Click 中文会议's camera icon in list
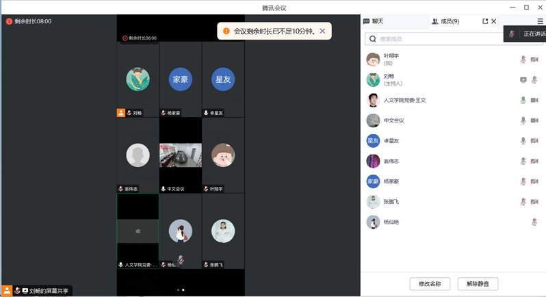 (534, 120)
